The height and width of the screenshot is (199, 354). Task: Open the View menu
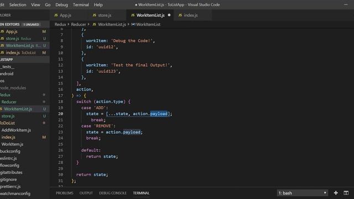coord(35,5)
